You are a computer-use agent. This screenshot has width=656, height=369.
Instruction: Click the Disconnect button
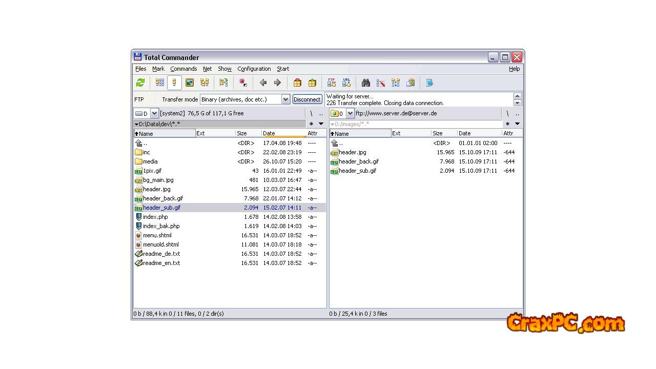tap(307, 99)
